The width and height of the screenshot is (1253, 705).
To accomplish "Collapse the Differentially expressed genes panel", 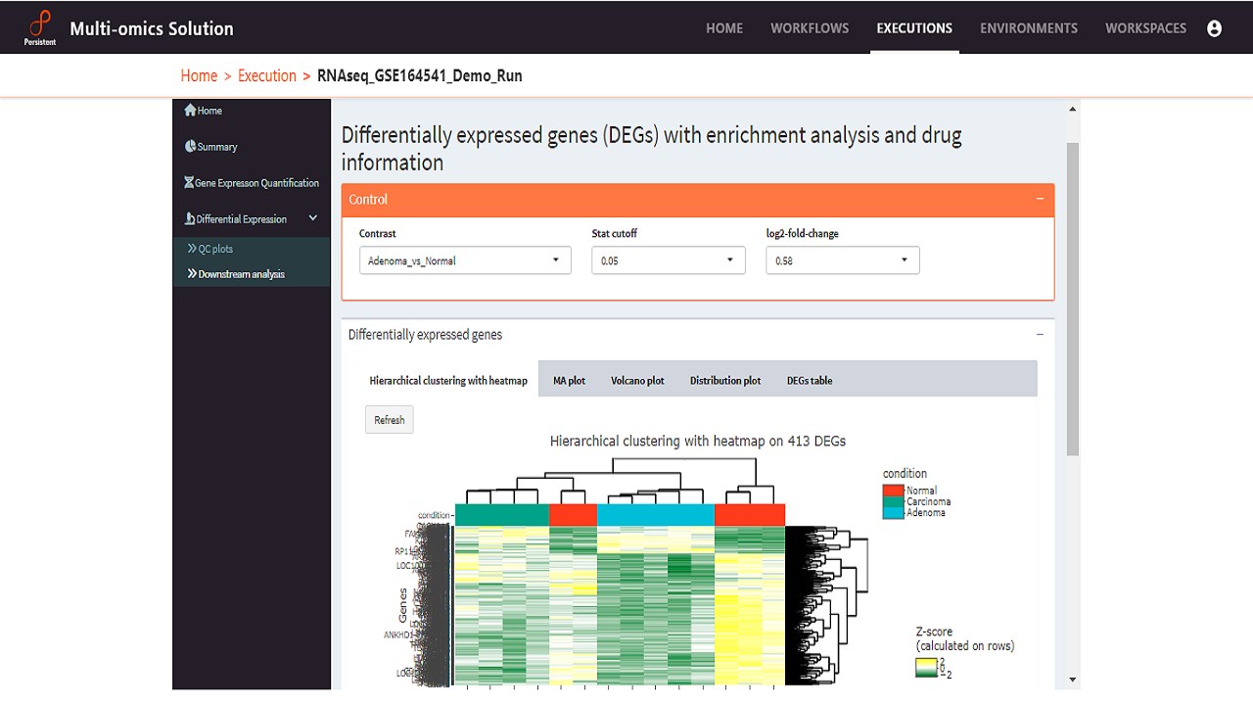I will coord(1040,335).
